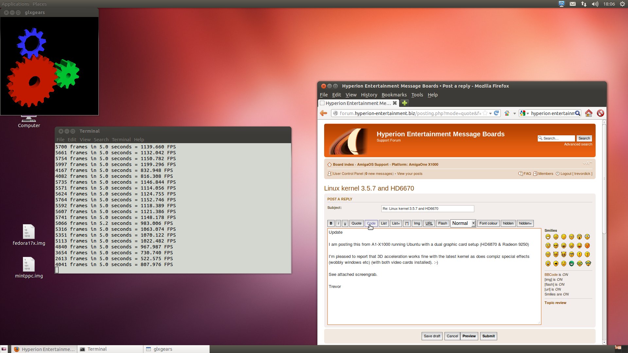Open the Normal font size dropdown
The image size is (628, 353).
463,223
